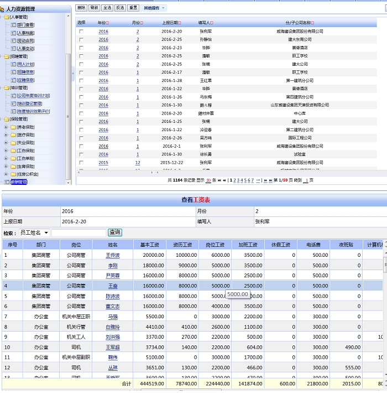Viewport: 387px width, 393px height.
Task: Click the 人事变动 page icon
Action: (x=13, y=48)
